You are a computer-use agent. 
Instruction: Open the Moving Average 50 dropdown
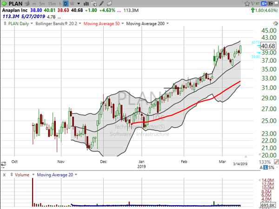click(x=122, y=23)
